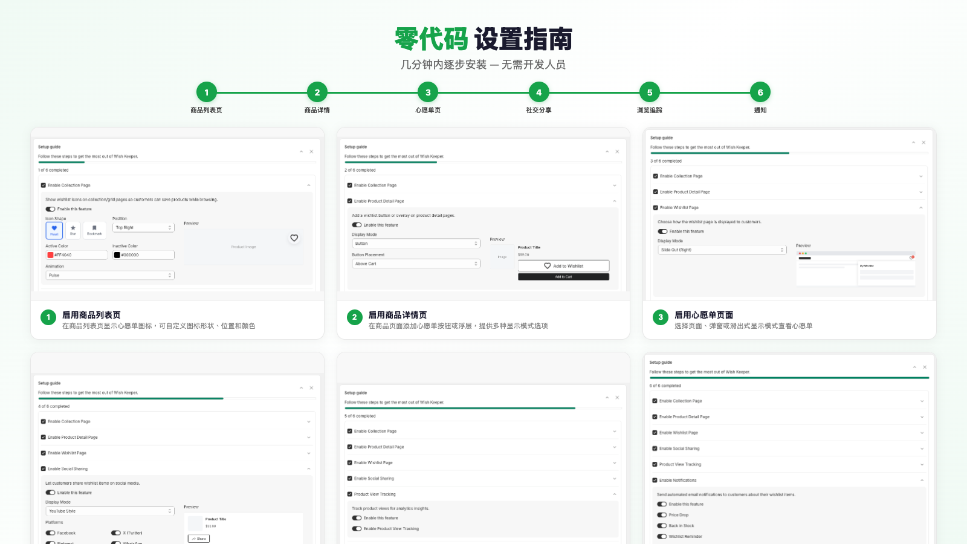Click step 5 label 浏览追踪
This screenshot has height=544, width=967.
pos(650,111)
